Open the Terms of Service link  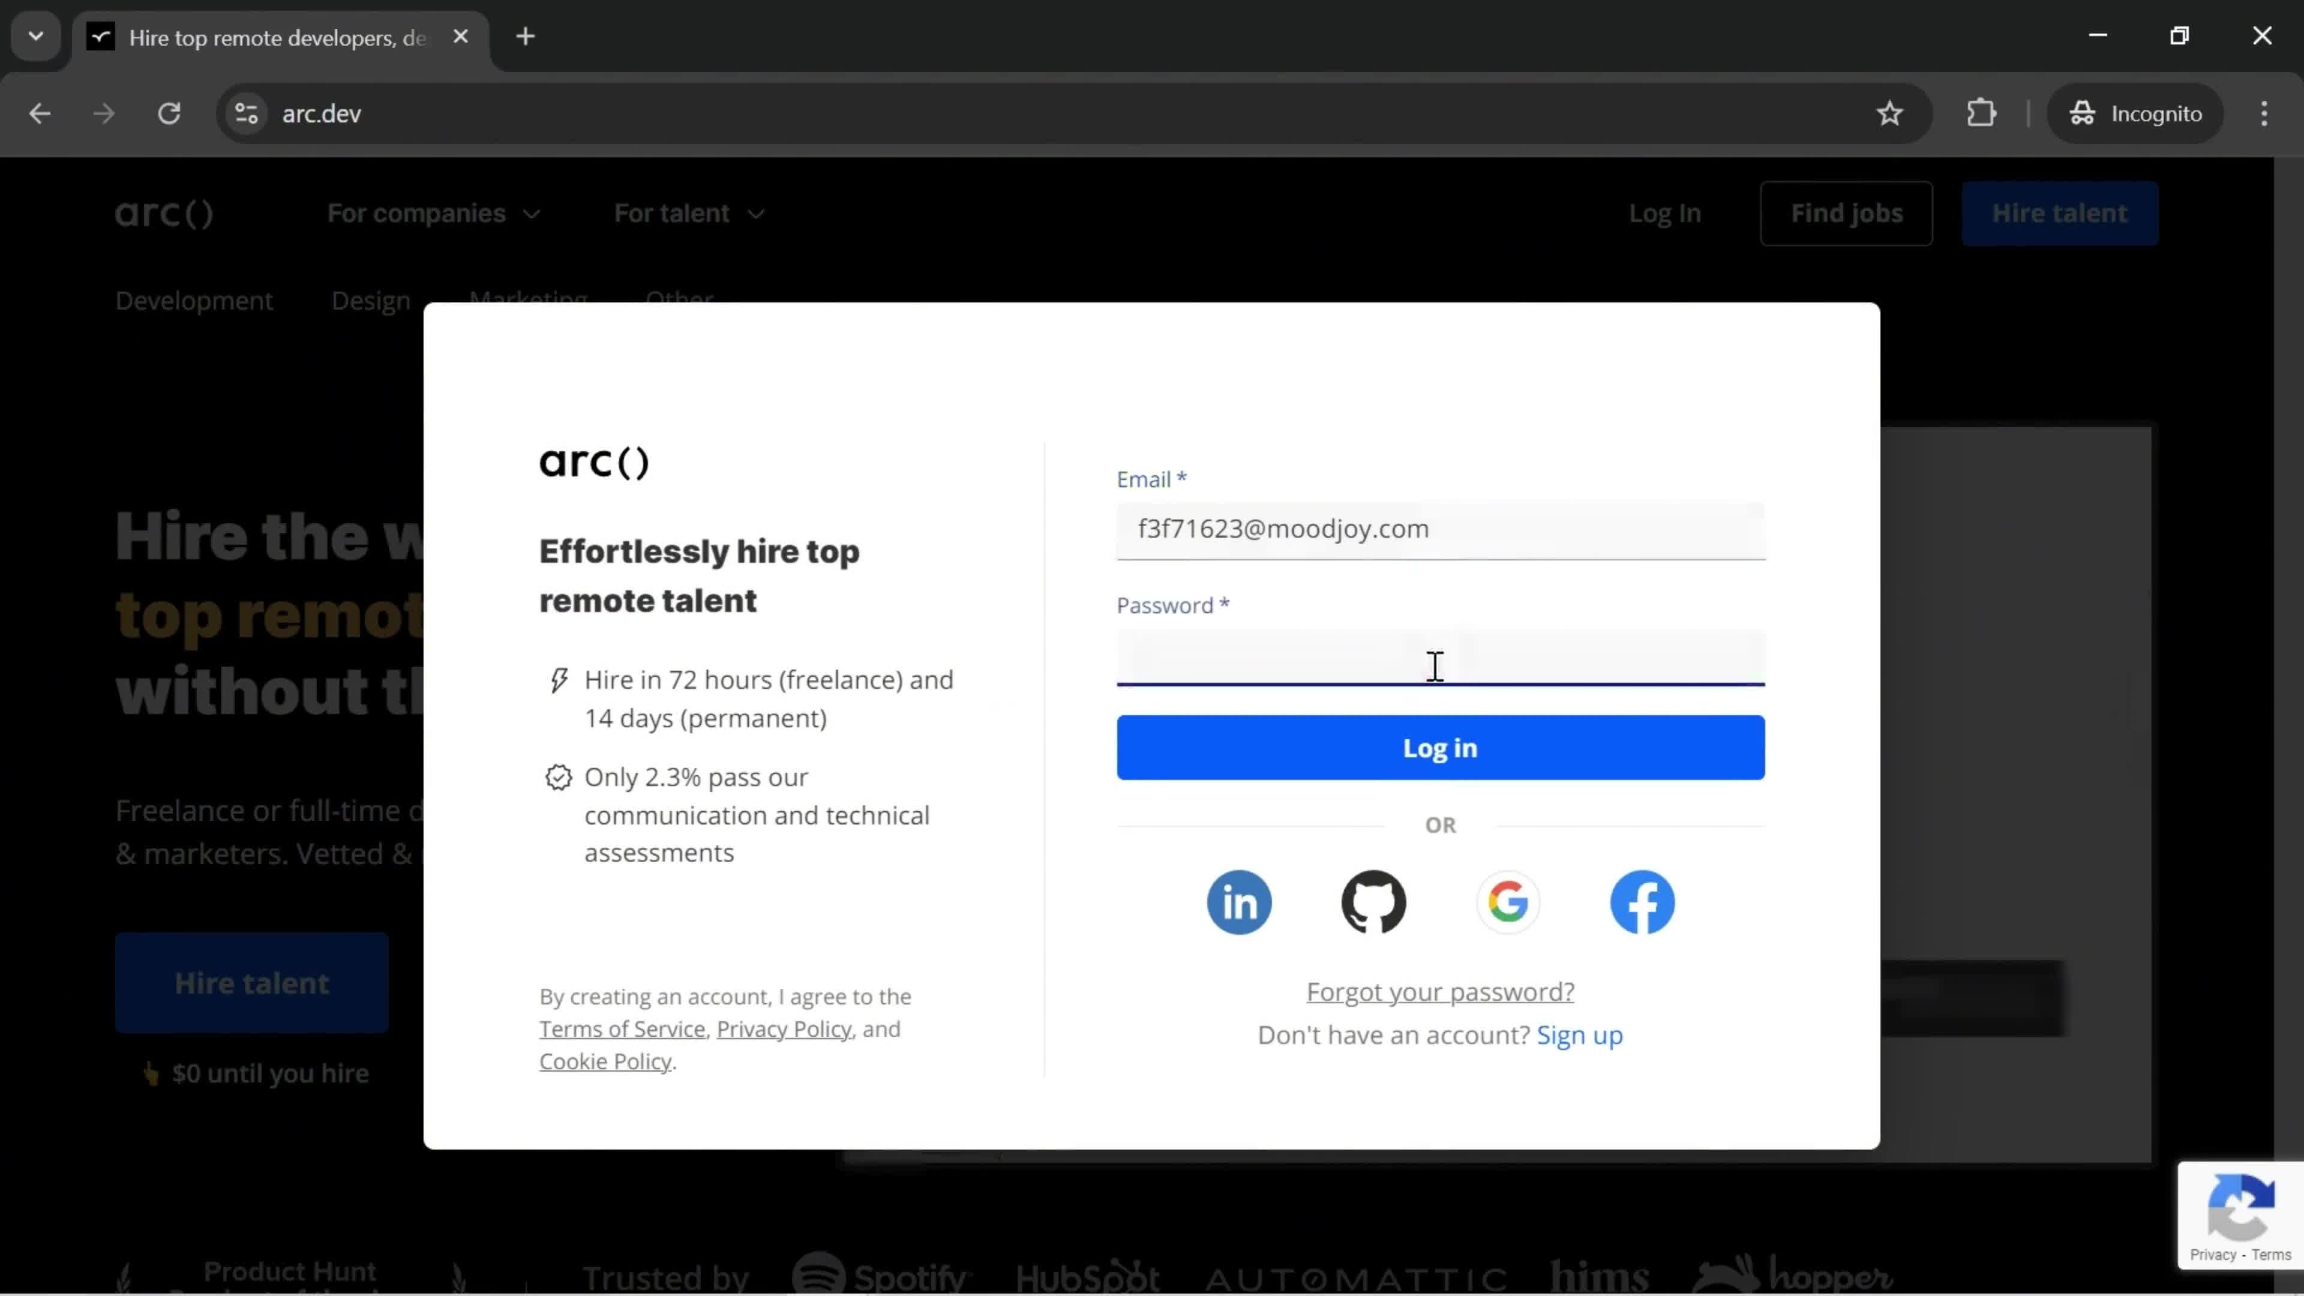pyautogui.click(x=622, y=1028)
